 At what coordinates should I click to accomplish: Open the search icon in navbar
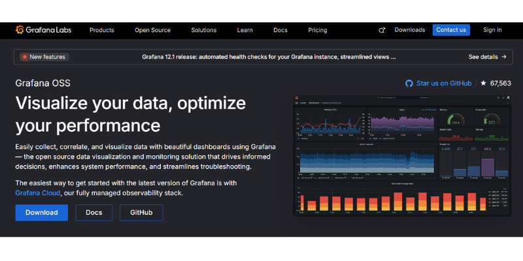[382, 30]
